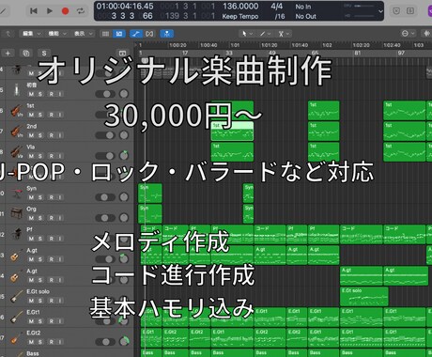Viewport: 432px width, 357px height.
Task: Click the violin icon on 1st track
Action: pos(17,111)
